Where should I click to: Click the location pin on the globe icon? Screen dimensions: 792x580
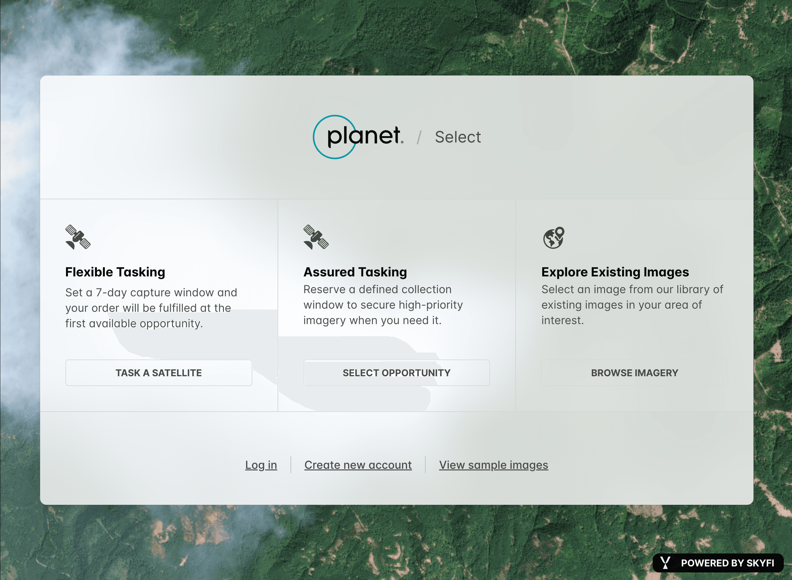(559, 233)
